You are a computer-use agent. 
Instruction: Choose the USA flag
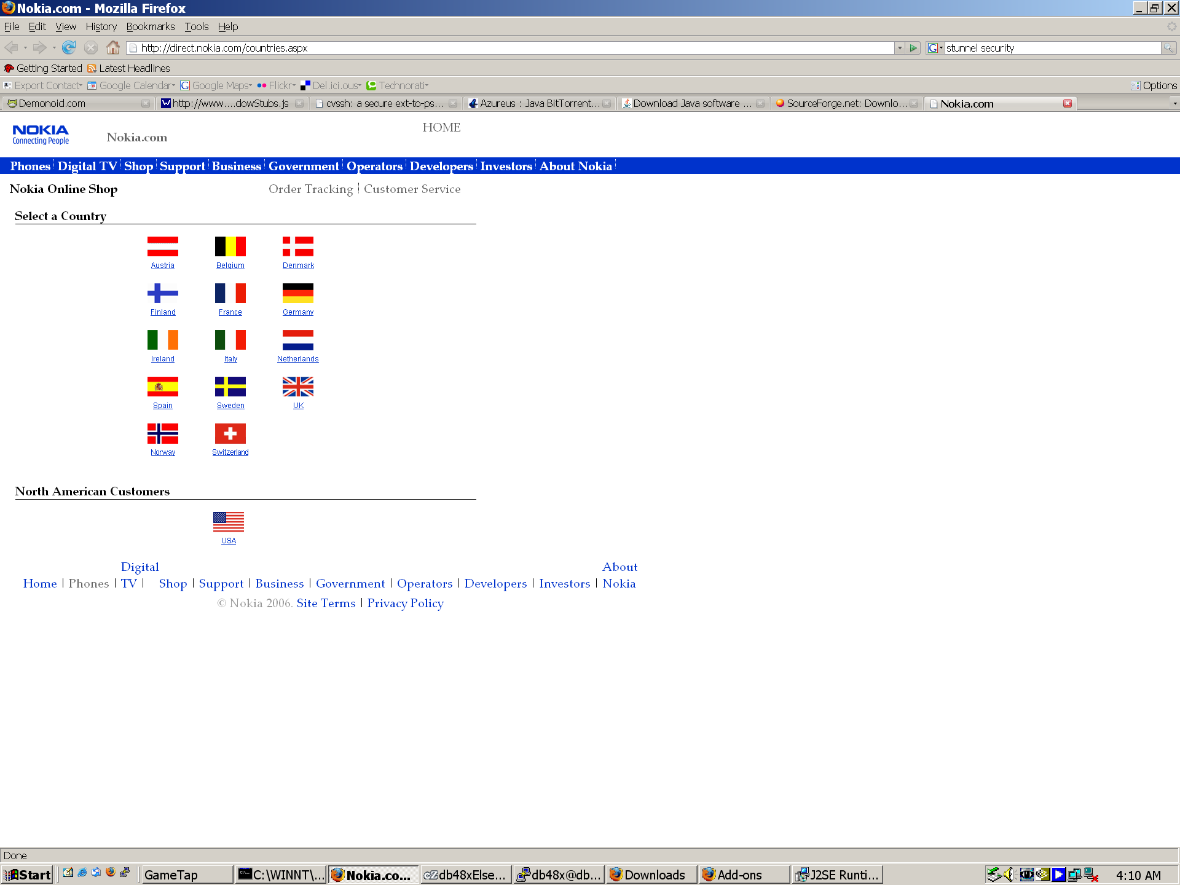[229, 522]
